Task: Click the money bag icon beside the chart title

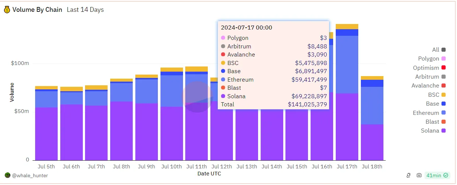Action: 7,10
